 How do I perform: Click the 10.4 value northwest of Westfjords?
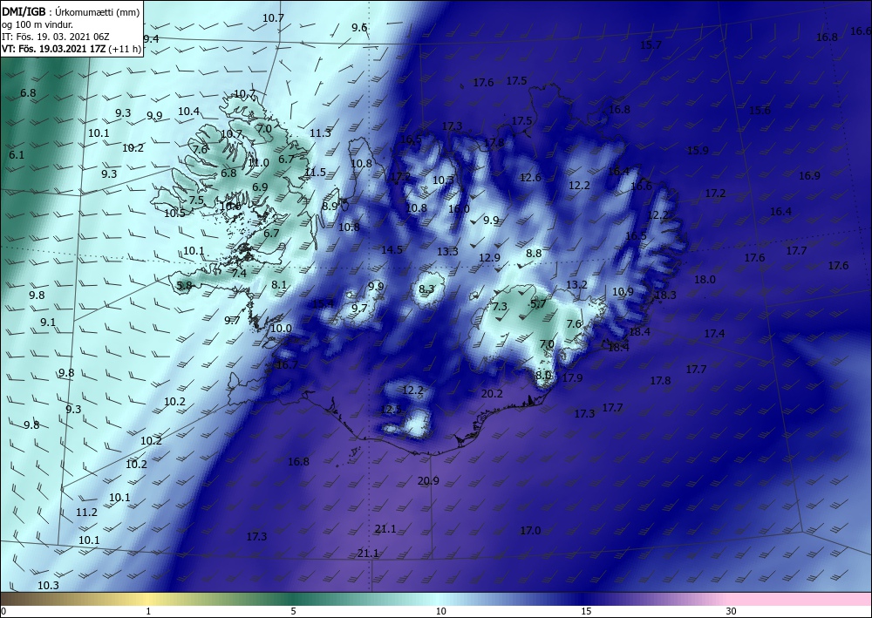189,112
